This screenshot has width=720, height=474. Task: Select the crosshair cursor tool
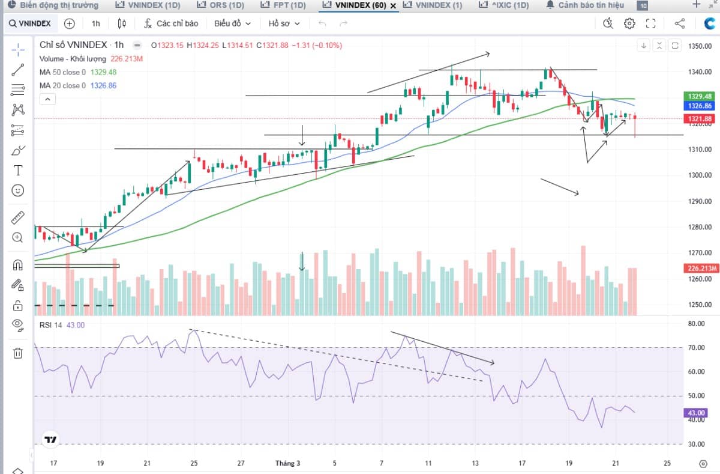[x=18, y=49]
